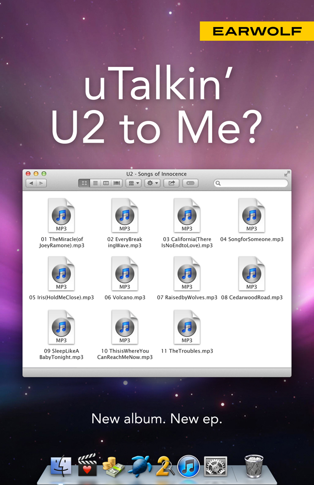Screen dimensions: 314x485
Task: Open the clapperboard heart app in Dock
Action: tap(87, 465)
